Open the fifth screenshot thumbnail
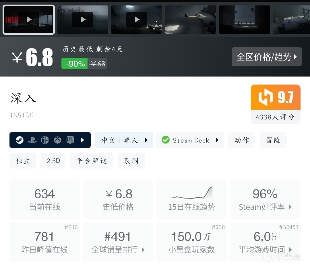The width and height of the screenshot is (310, 268). point(245,19)
